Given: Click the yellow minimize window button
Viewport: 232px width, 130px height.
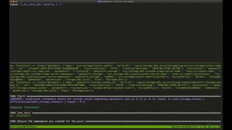Looking at the screenshot, I should (x=14, y=1).
